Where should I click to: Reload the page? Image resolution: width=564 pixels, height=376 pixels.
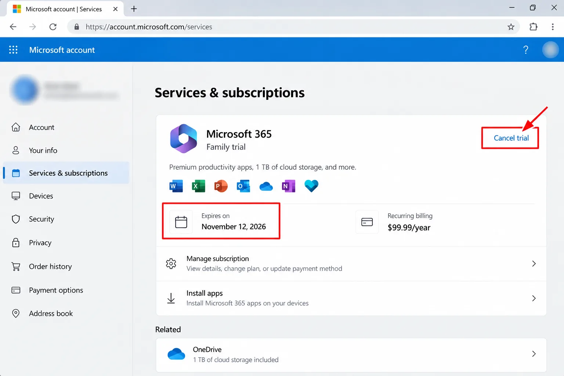pos(53,27)
